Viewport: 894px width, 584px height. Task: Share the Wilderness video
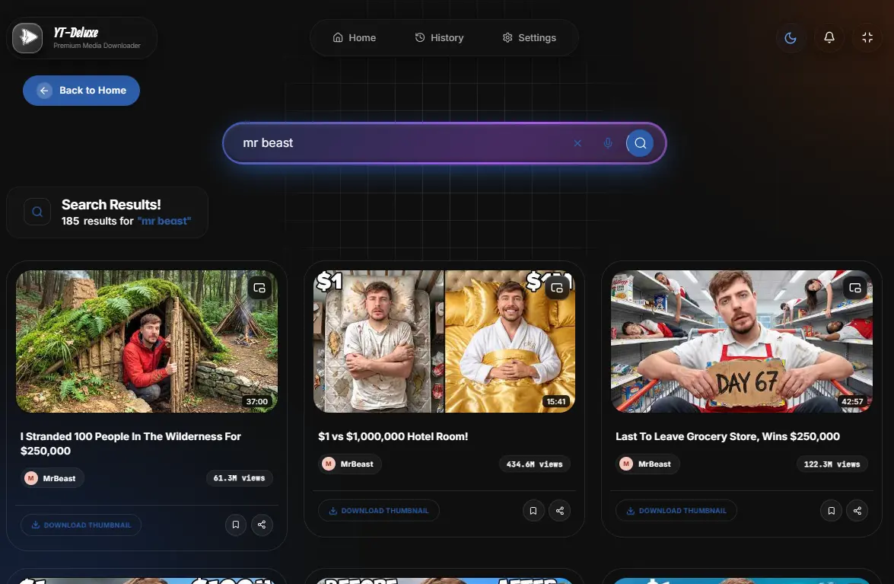(262, 525)
